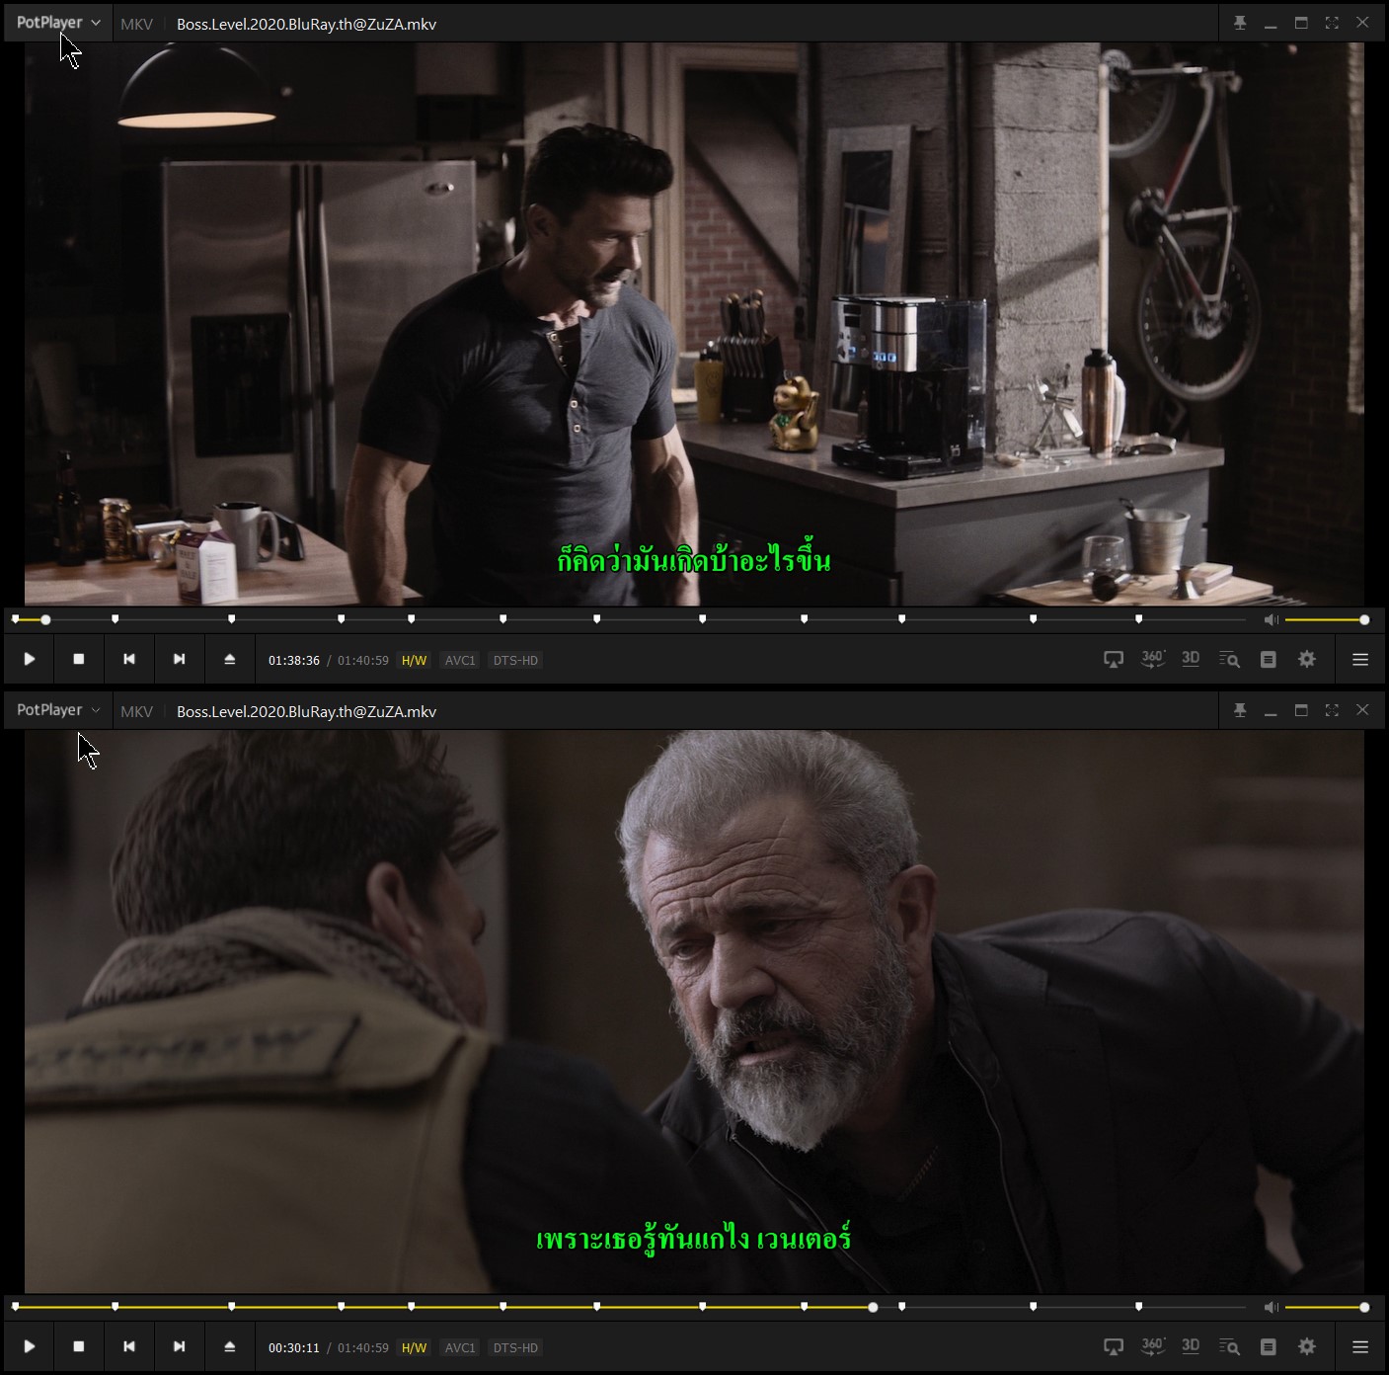
Task: Open settings gear in bottom player
Action: point(1307,1346)
